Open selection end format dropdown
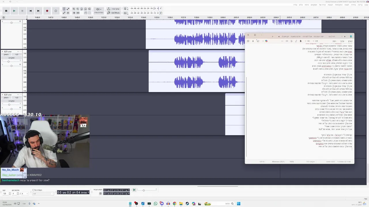The height and width of the screenshot is (207, 369). tap(129, 193)
